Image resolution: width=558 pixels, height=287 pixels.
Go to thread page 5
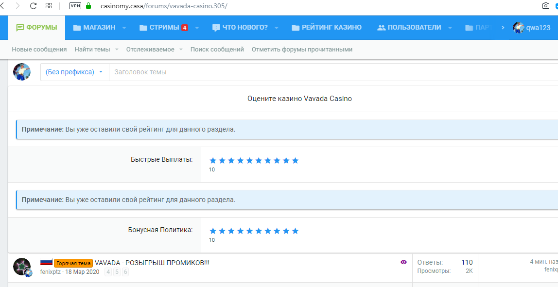(x=117, y=272)
